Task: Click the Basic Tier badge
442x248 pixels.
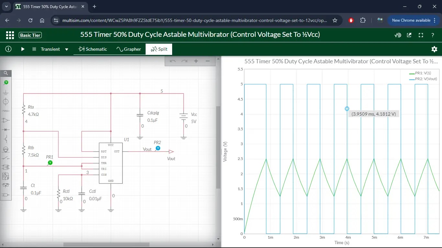Action: pos(30,35)
